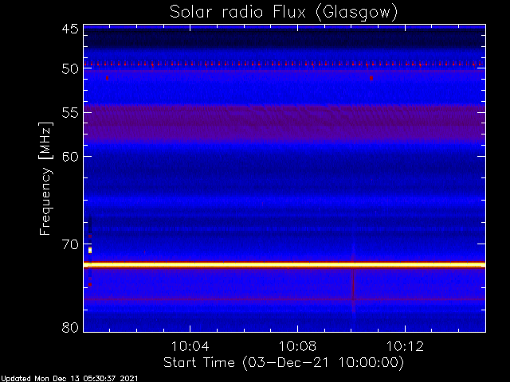Click the 80 frequency tick label
Viewport: 510px width, 382px height.
(70, 327)
